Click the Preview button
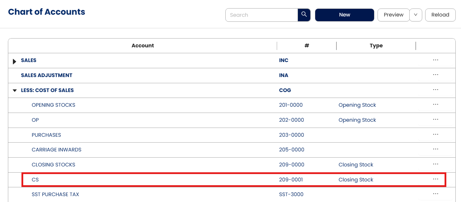The height and width of the screenshot is (202, 461). [x=393, y=15]
